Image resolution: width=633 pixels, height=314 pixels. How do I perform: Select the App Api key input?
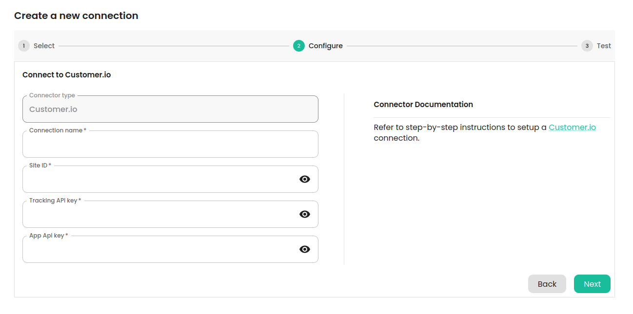pyautogui.click(x=170, y=249)
